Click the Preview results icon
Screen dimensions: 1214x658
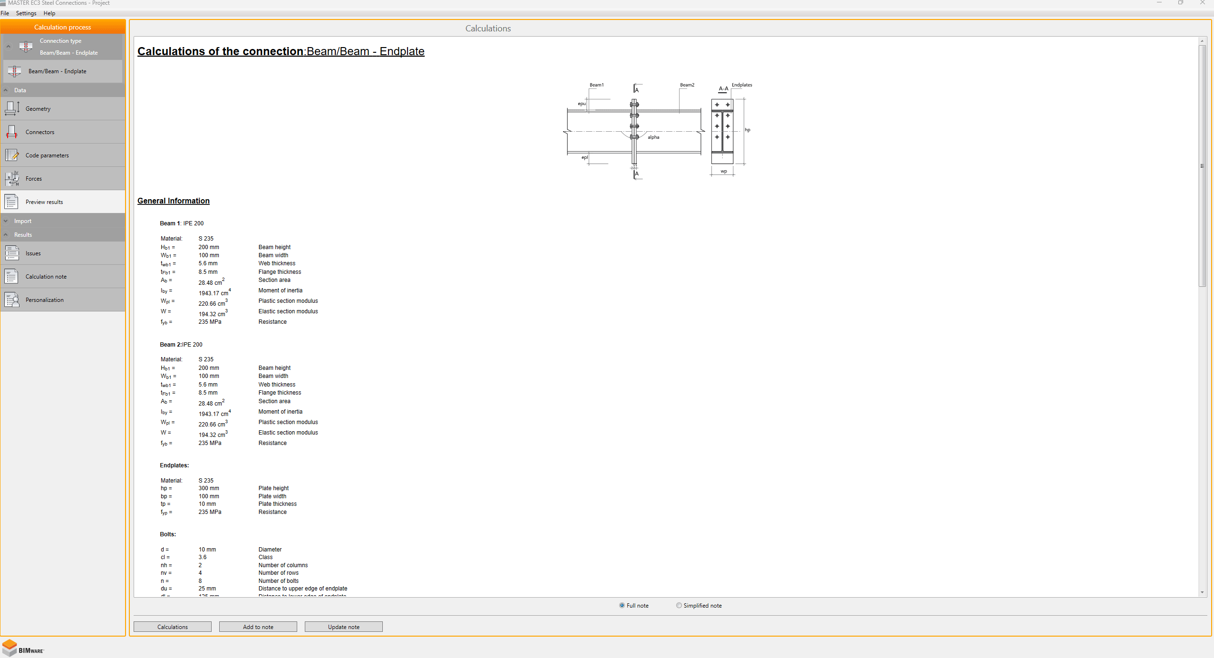(12, 202)
